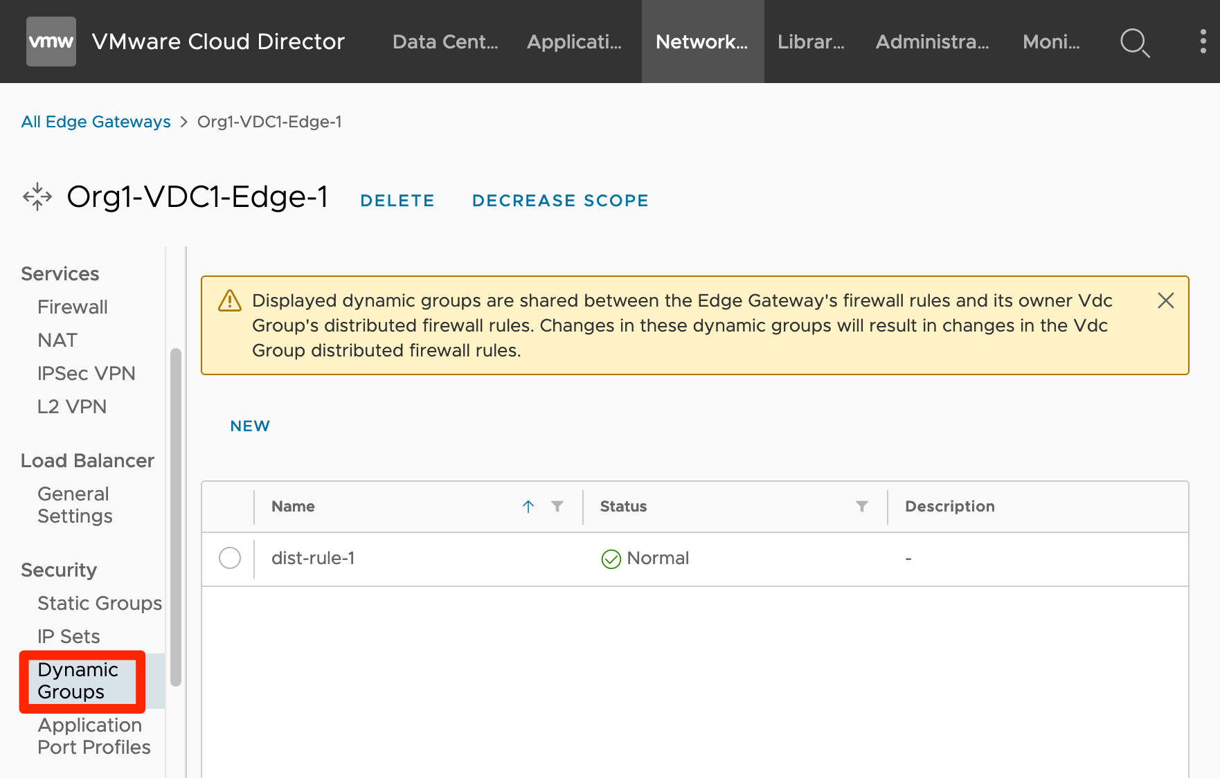Open the Monitor tab
Screen dimensions: 1220x778
point(1052,42)
